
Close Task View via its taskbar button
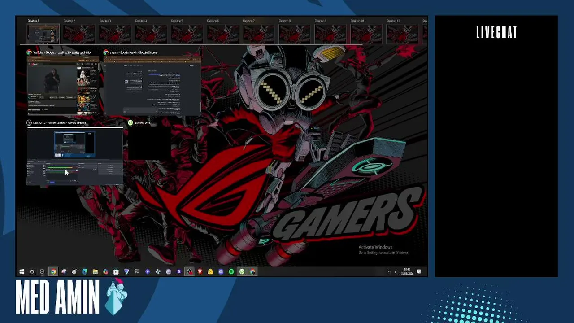point(42,271)
